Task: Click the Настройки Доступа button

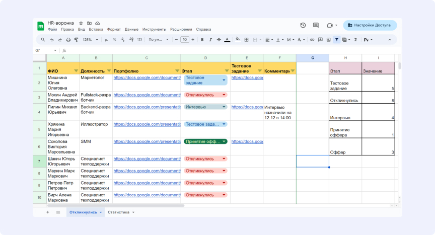Action: coord(370,25)
